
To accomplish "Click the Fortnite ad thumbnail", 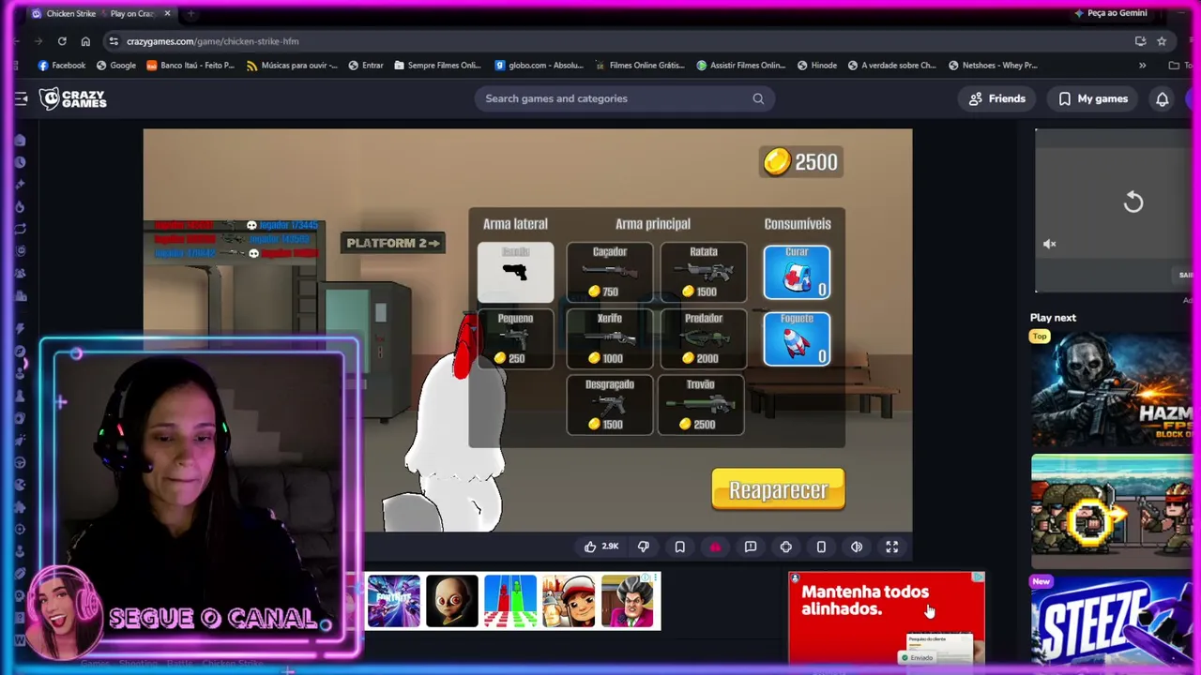I will [x=393, y=601].
